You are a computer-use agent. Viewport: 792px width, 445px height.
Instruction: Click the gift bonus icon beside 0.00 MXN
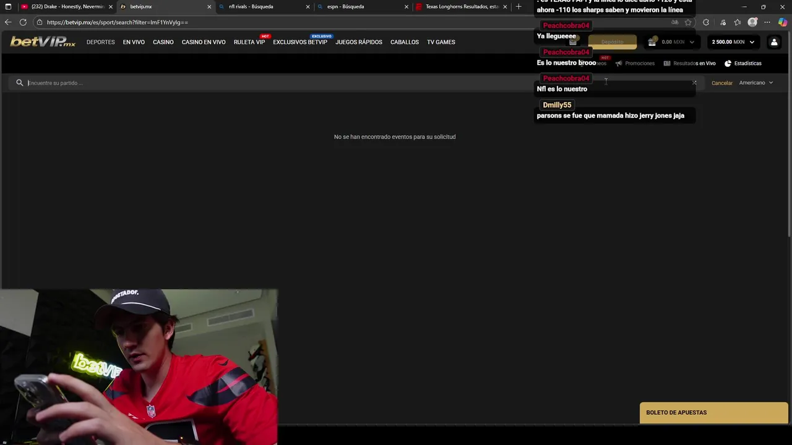[x=652, y=42]
